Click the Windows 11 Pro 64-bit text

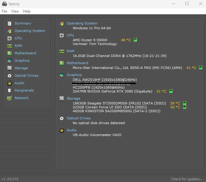tap(92, 28)
